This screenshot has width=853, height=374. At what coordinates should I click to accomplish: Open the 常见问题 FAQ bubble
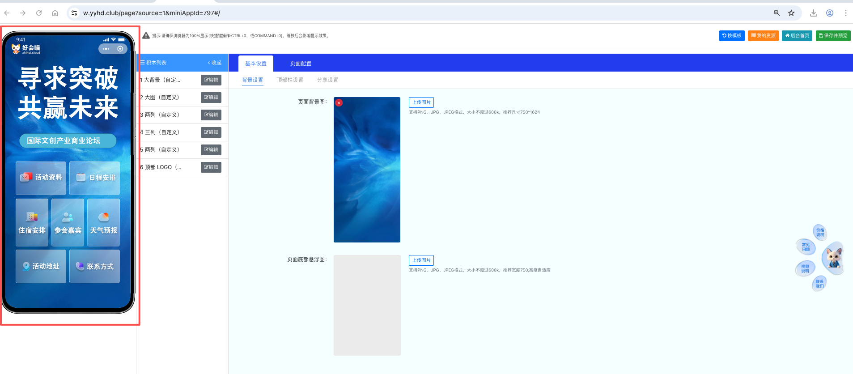pyautogui.click(x=806, y=247)
